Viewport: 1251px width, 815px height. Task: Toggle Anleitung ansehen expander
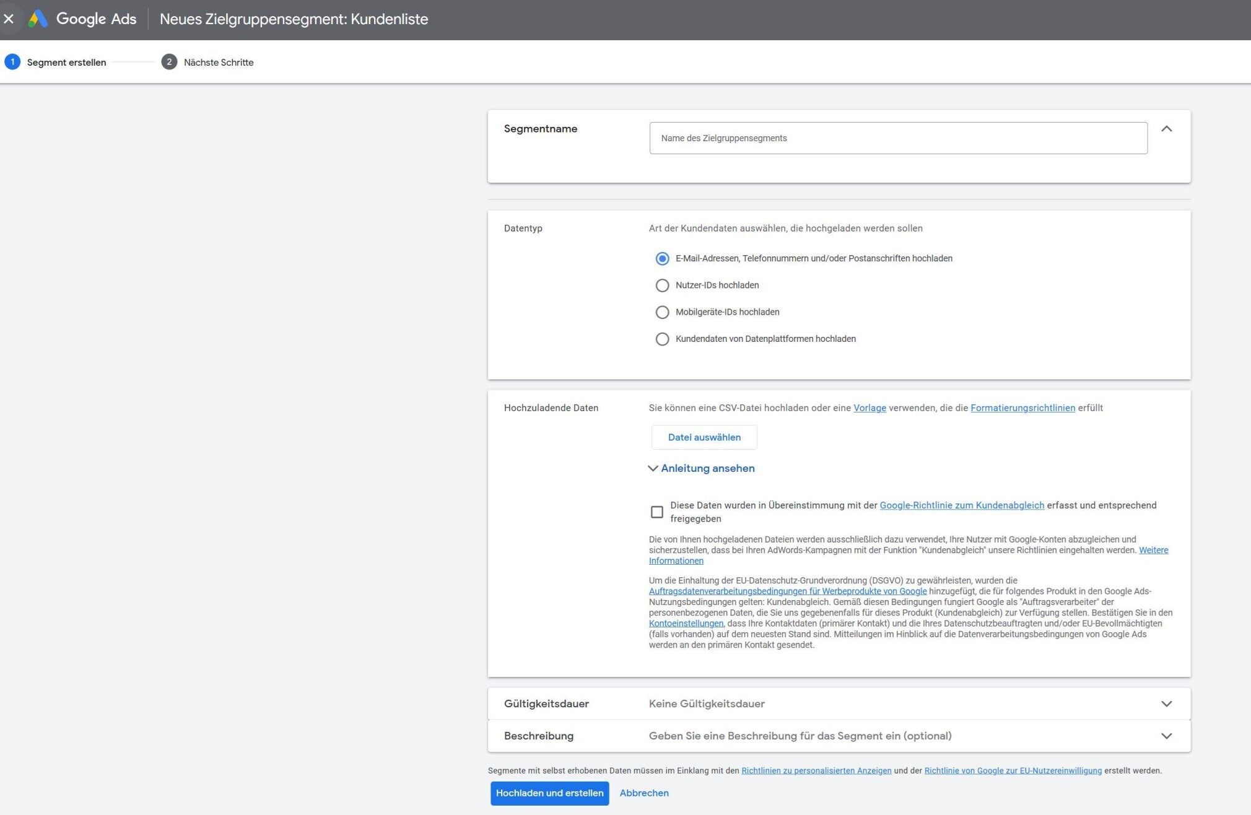(x=702, y=469)
